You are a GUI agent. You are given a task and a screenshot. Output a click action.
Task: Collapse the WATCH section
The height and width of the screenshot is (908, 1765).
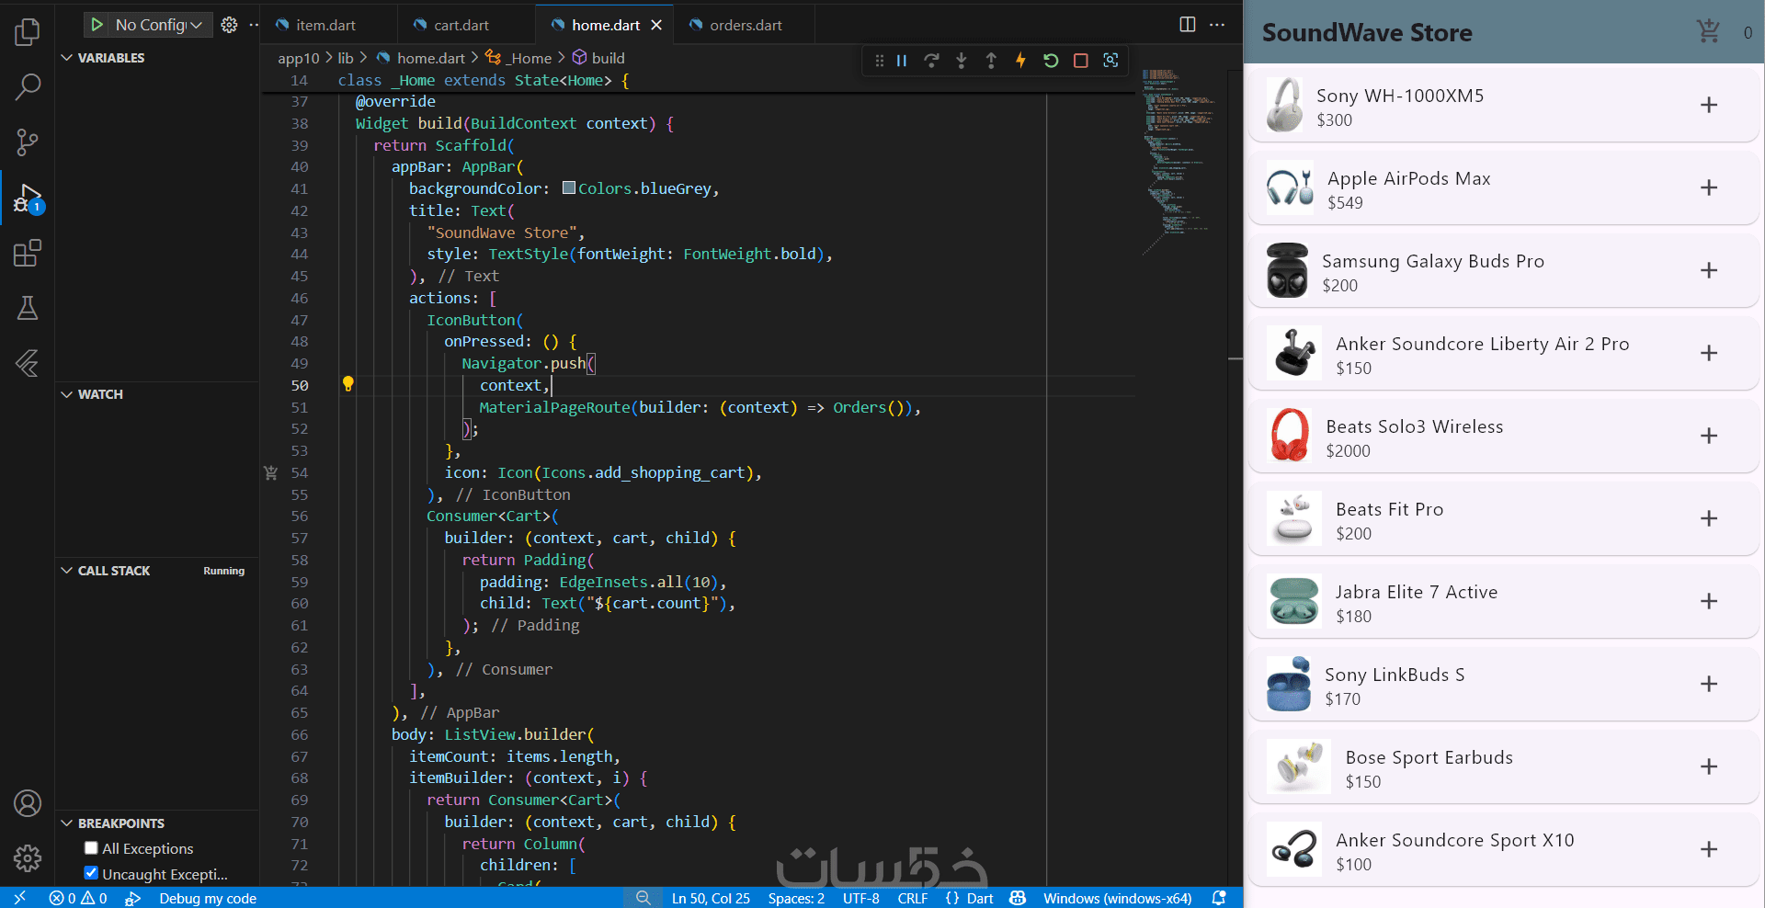[x=66, y=394]
